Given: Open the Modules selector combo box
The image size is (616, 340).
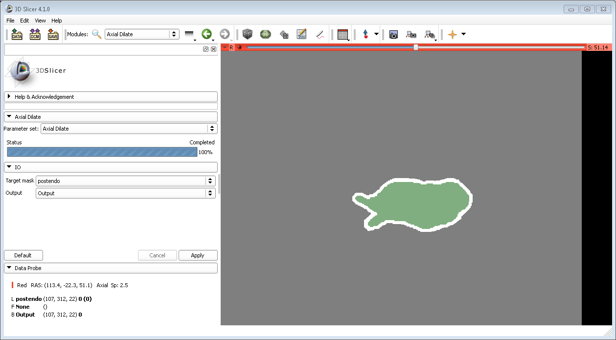Looking at the screenshot, I should point(142,34).
